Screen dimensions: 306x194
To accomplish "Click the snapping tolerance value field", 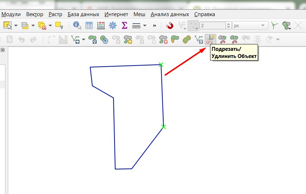I will [212, 25].
